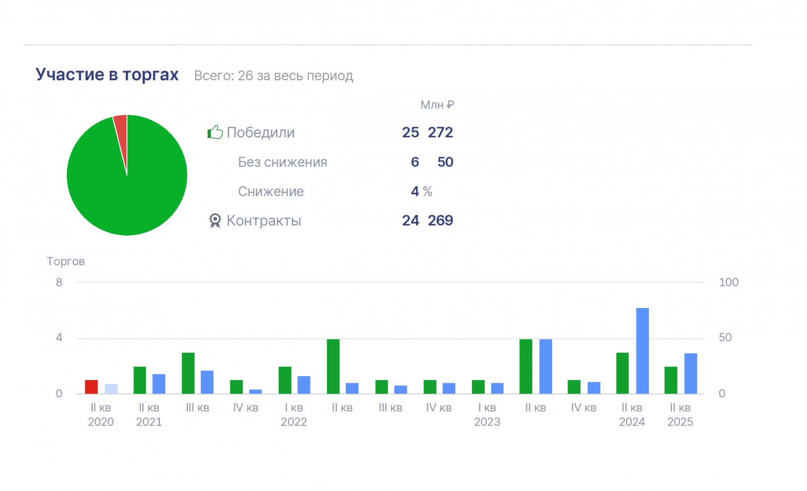Screen dimensions: 807x491
Task: Click the II кв 2021 axis label
Action: pyautogui.click(x=149, y=415)
